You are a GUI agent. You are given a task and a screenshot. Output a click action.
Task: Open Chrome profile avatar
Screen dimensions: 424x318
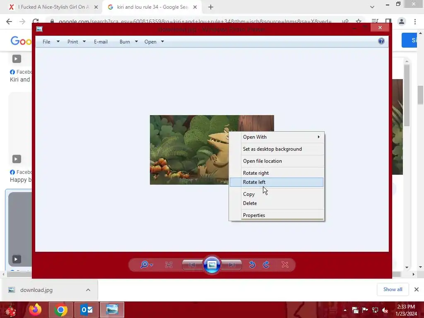[402, 22]
